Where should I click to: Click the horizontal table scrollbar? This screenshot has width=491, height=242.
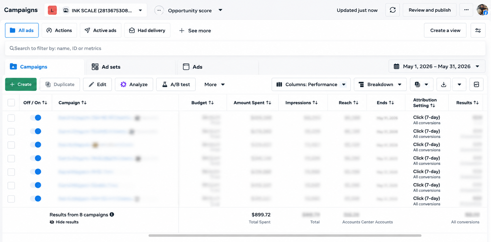point(285,235)
